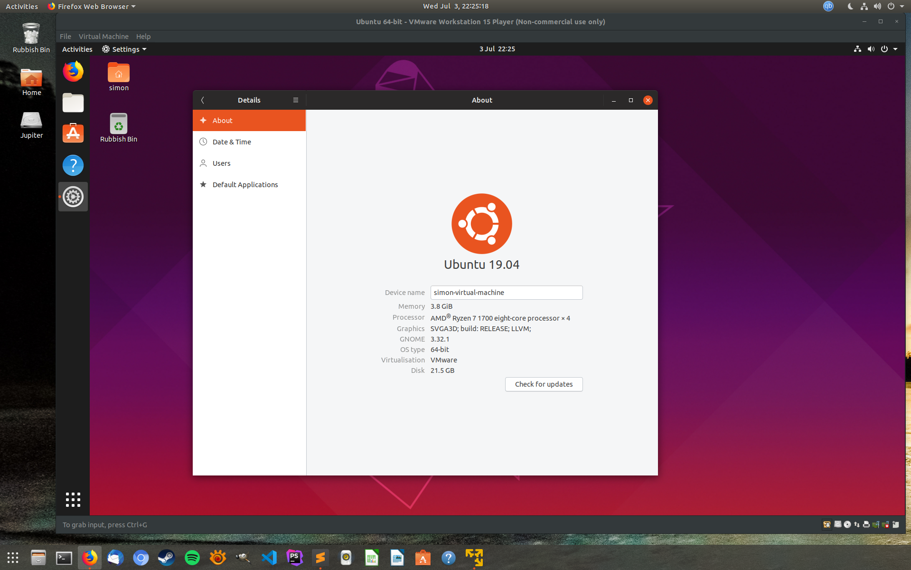Open the guest system power menu arrow
The image size is (911, 570).
click(895, 49)
